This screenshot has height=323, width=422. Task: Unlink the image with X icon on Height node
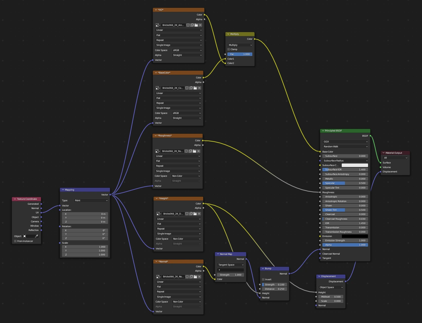point(199,214)
